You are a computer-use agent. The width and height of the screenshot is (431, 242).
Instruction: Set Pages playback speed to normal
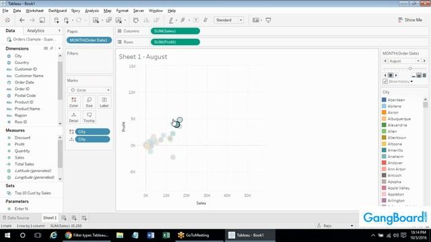[x=419, y=75]
